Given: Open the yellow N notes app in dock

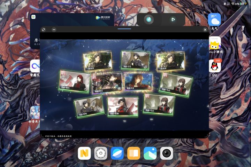Looking at the screenshot, I should coord(84,153).
